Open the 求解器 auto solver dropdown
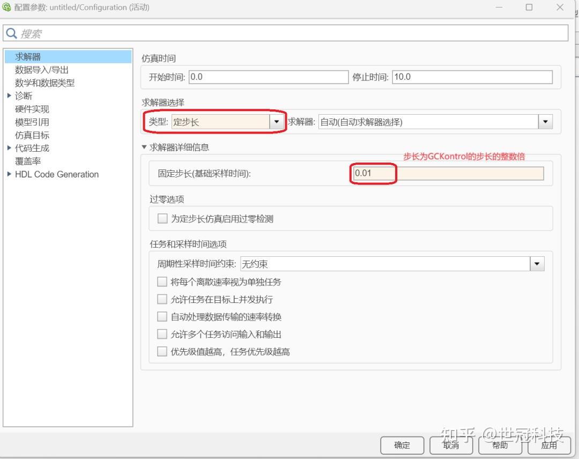Viewport: 579px width, 459px height. click(x=545, y=121)
